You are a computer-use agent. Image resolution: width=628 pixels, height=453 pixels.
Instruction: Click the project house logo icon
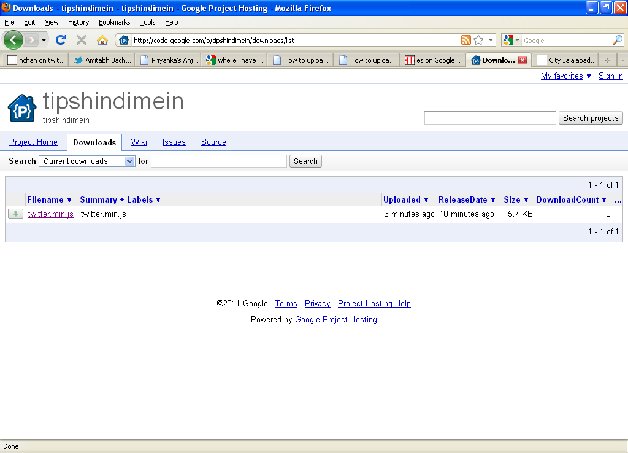22,108
